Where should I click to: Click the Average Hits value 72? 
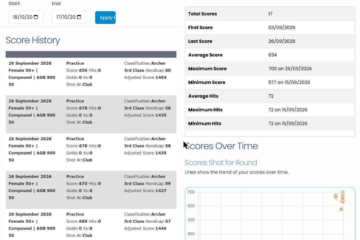point(271,96)
